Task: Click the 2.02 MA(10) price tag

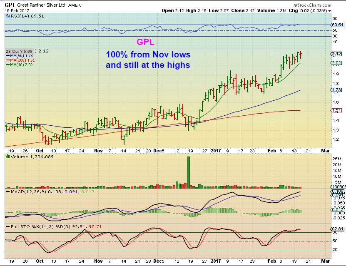Action: pyautogui.click(x=336, y=63)
